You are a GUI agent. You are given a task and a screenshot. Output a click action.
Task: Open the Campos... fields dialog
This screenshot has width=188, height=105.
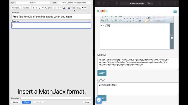16,8
